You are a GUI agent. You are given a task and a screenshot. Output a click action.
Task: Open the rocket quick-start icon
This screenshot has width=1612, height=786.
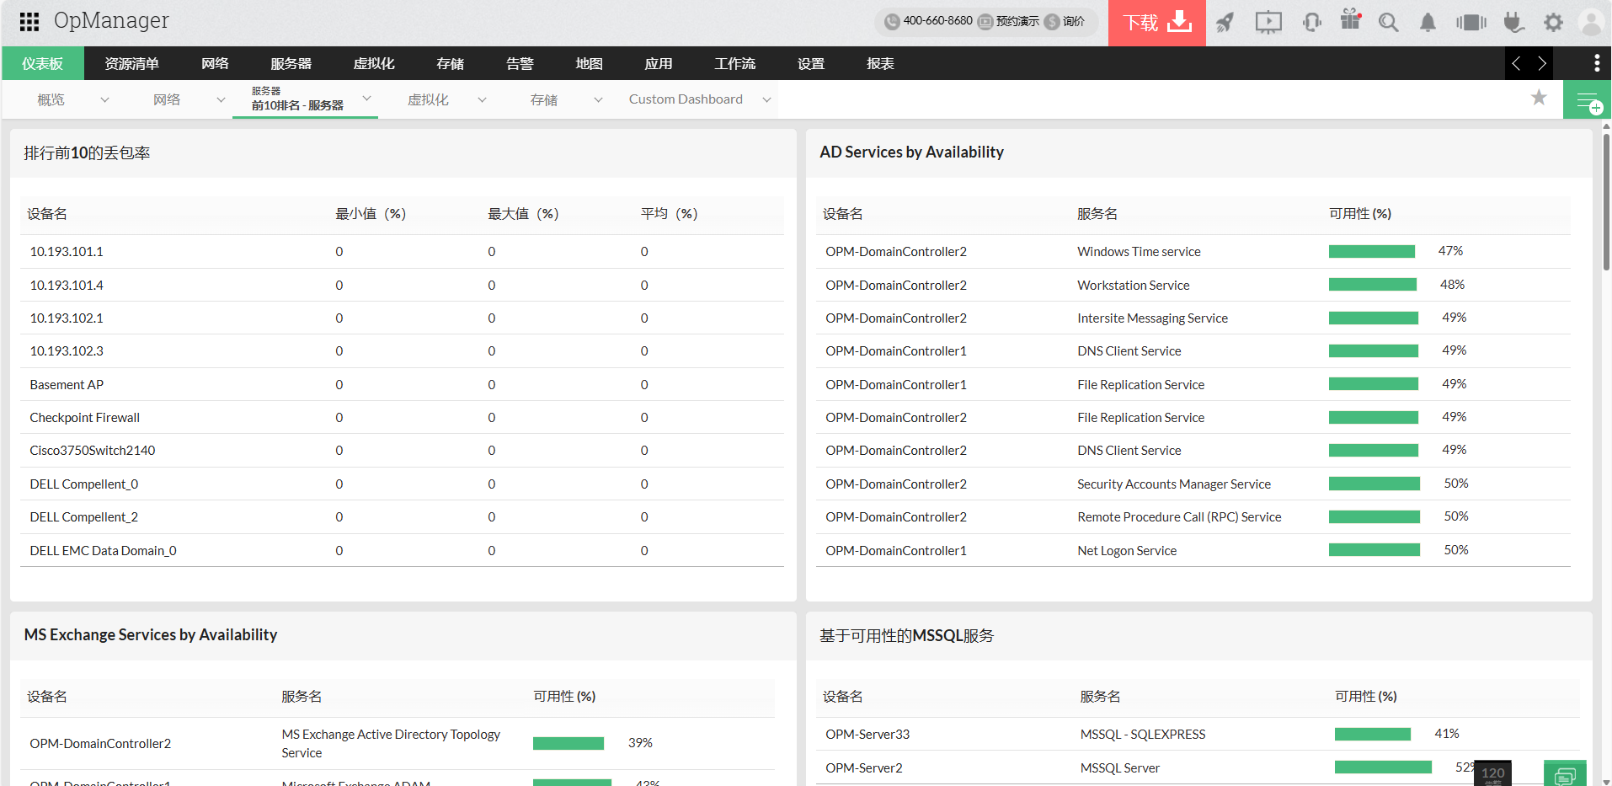1225,22
